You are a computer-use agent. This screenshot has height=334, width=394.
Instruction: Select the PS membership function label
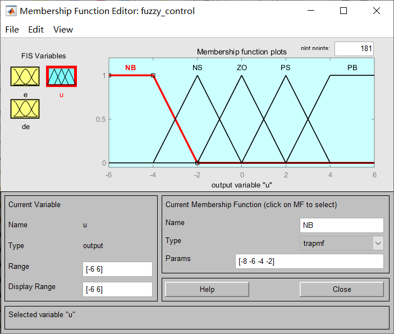(x=286, y=67)
